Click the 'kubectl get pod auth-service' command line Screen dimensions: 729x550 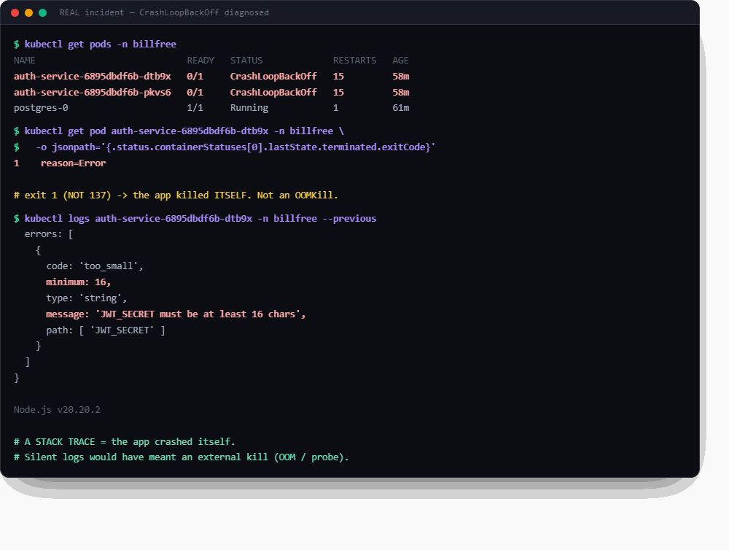click(x=184, y=131)
